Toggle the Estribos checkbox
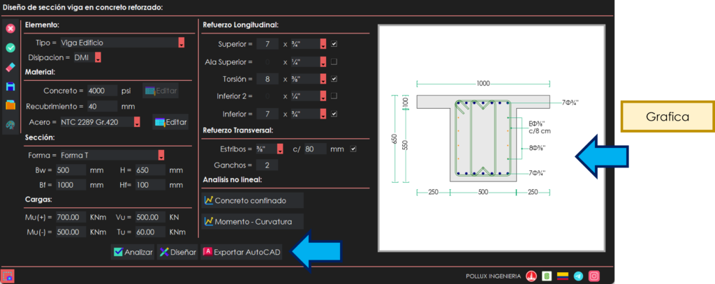Screen dimensions: 715x284 point(353,149)
